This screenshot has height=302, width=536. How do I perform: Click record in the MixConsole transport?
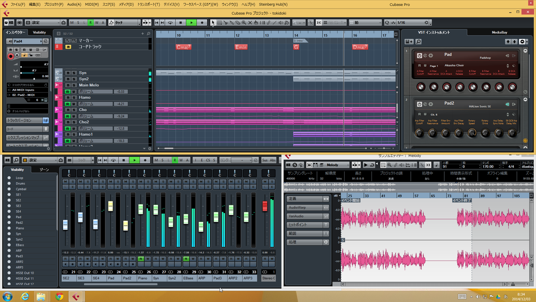click(145, 160)
